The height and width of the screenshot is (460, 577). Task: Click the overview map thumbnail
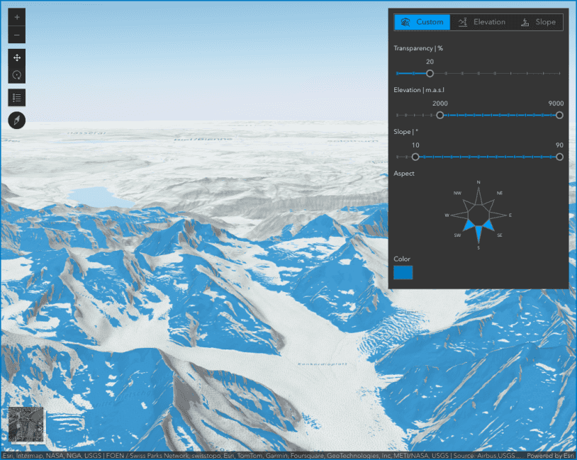(27, 425)
